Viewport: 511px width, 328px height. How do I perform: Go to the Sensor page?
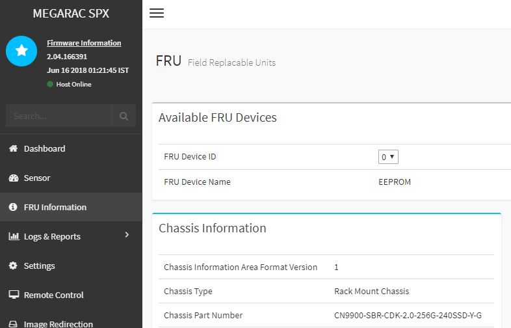tap(37, 178)
